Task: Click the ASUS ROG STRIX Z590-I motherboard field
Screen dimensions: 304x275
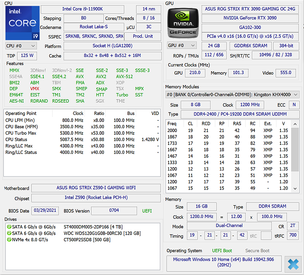Action: click(96, 188)
